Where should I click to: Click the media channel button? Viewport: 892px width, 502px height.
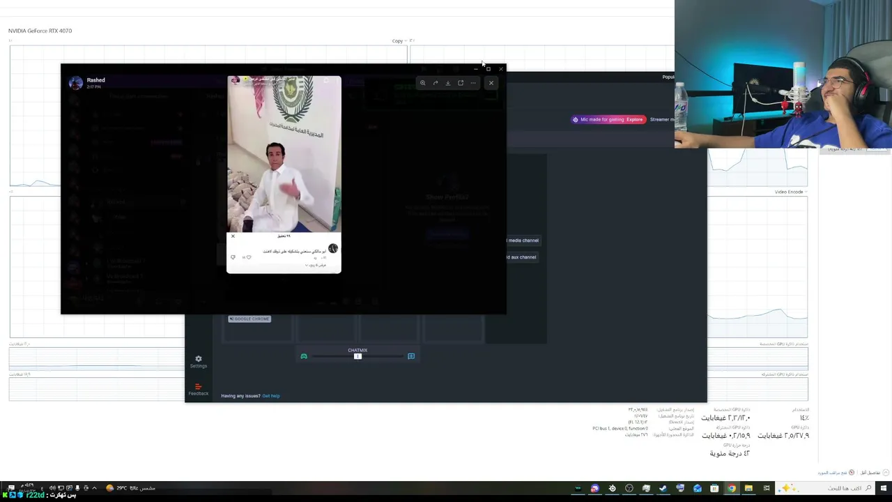point(523,241)
